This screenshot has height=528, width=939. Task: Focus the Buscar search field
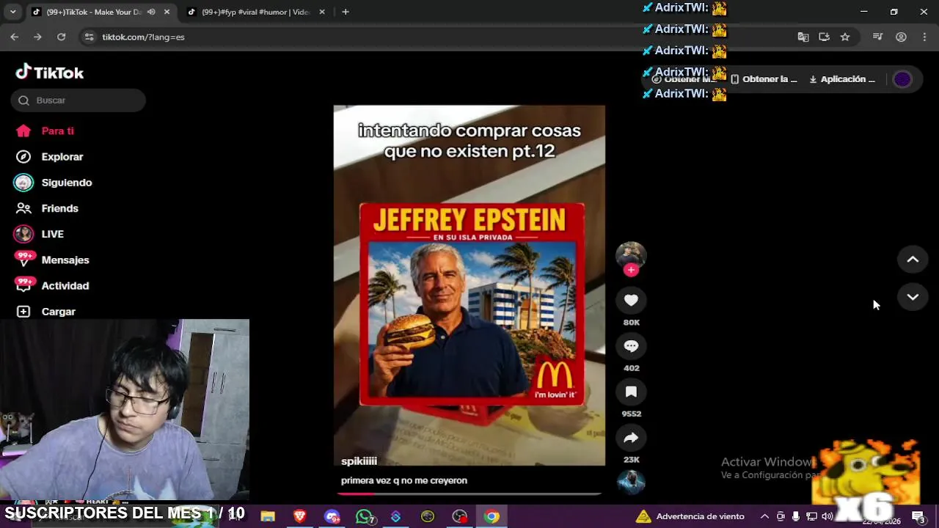pyautogui.click(x=78, y=100)
